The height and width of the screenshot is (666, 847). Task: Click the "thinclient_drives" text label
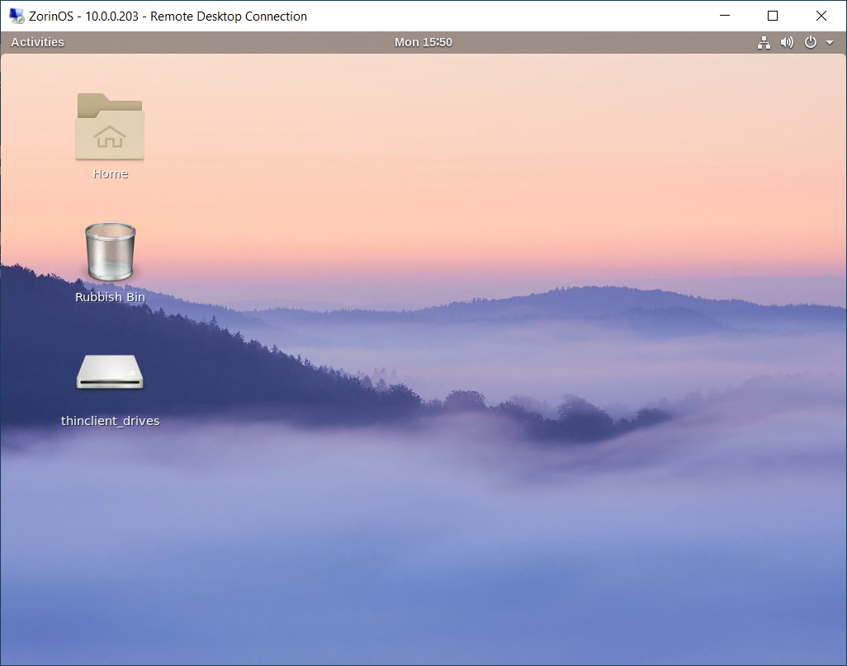pyautogui.click(x=110, y=421)
